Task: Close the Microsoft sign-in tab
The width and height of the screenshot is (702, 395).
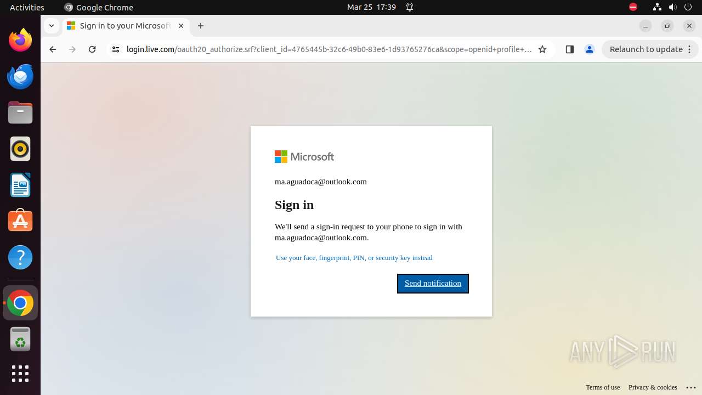Action: tap(181, 26)
